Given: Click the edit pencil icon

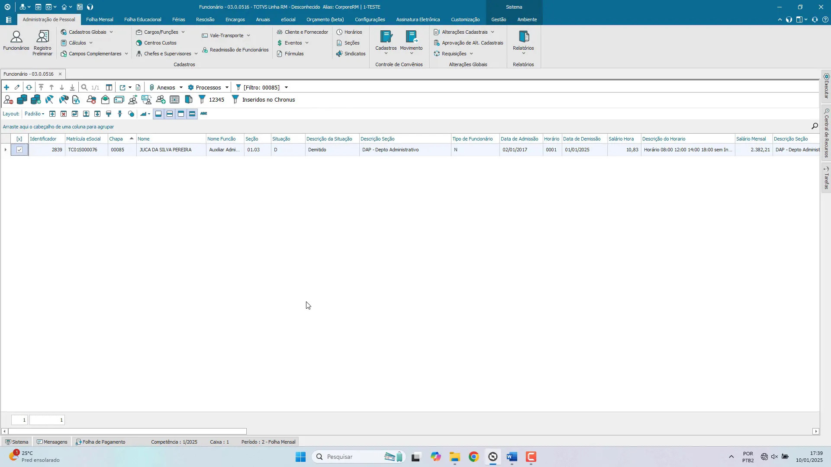Looking at the screenshot, I should pos(17,87).
